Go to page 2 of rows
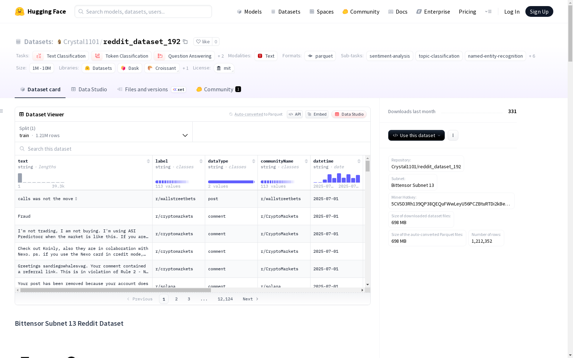The image size is (573, 358). pos(176,299)
